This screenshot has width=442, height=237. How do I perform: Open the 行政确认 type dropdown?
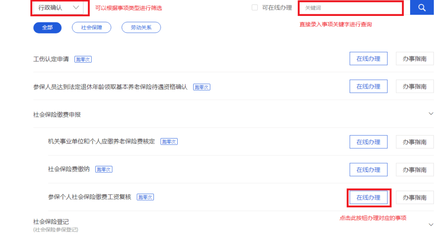pyautogui.click(x=59, y=8)
